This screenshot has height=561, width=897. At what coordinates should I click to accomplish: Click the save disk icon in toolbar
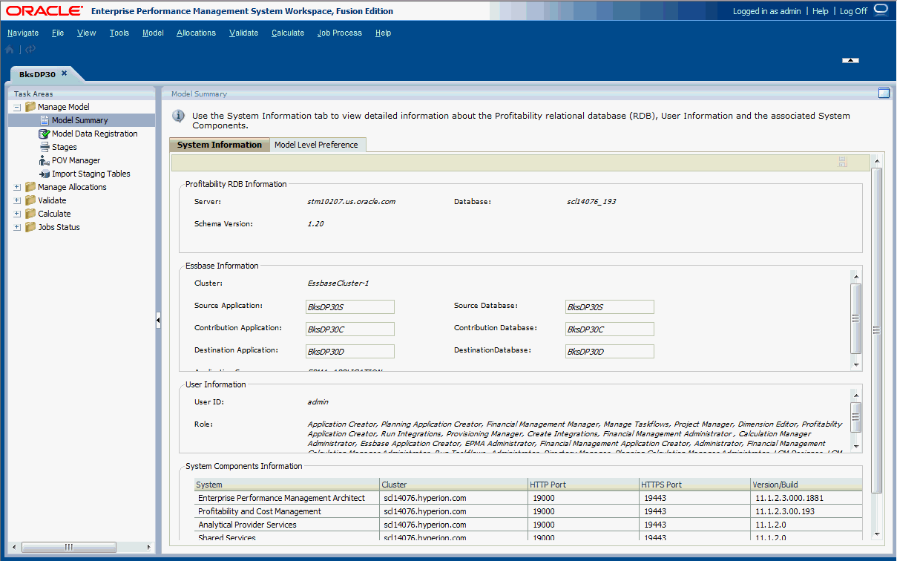(842, 163)
